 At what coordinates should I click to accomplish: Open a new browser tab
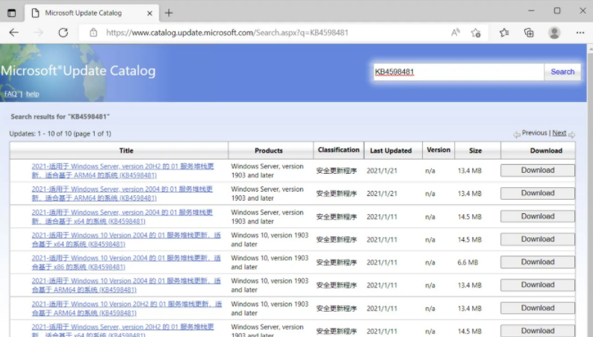(x=169, y=13)
